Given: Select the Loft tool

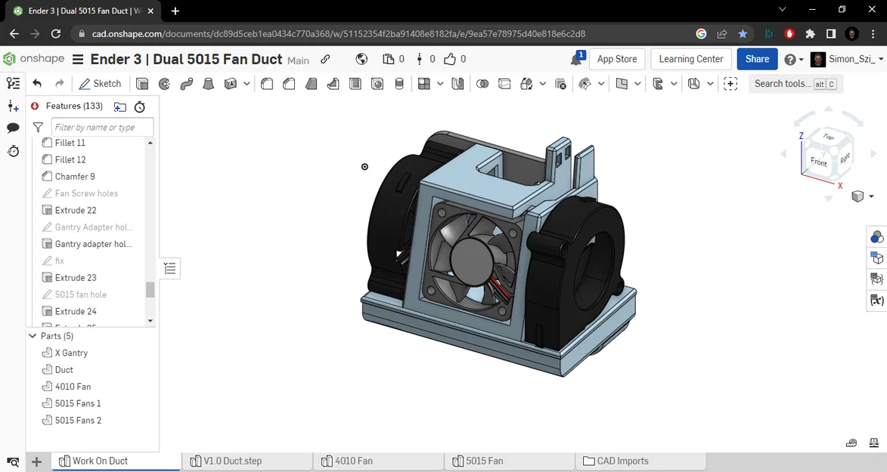Looking at the screenshot, I should (209, 84).
